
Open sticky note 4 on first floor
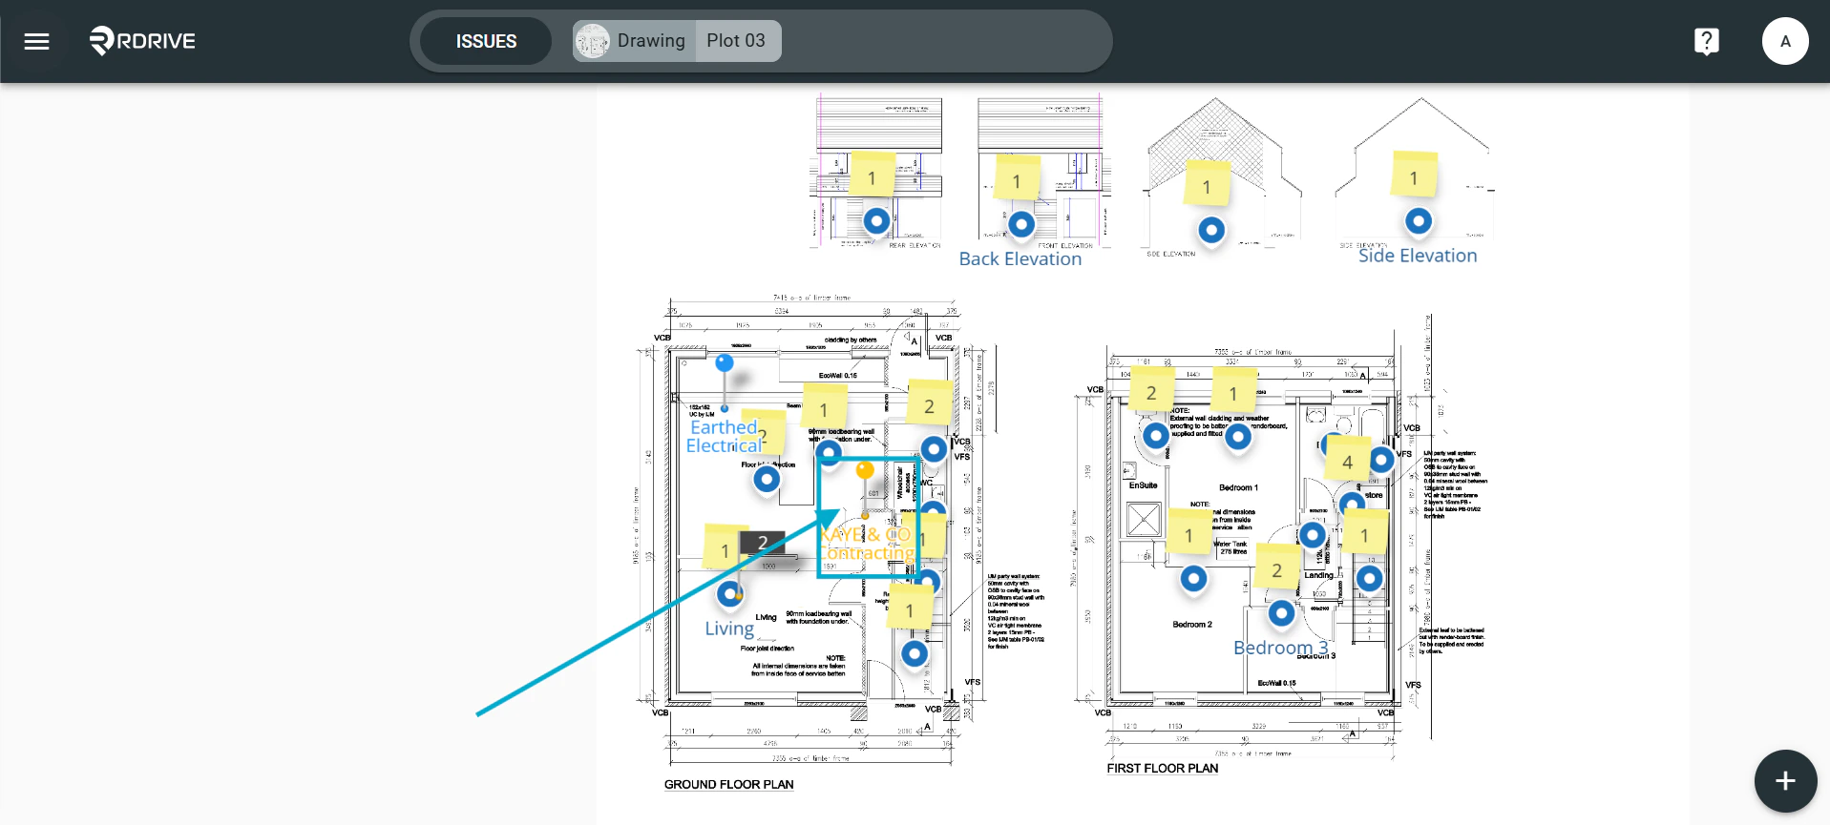point(1347,460)
